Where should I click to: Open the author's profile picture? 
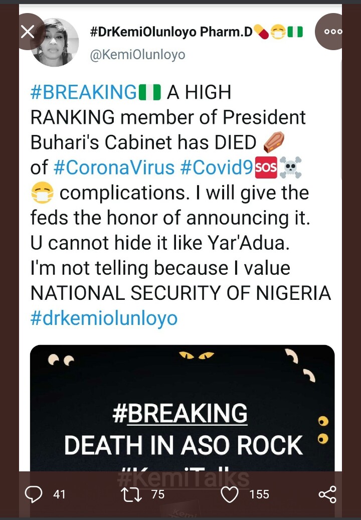(x=56, y=43)
